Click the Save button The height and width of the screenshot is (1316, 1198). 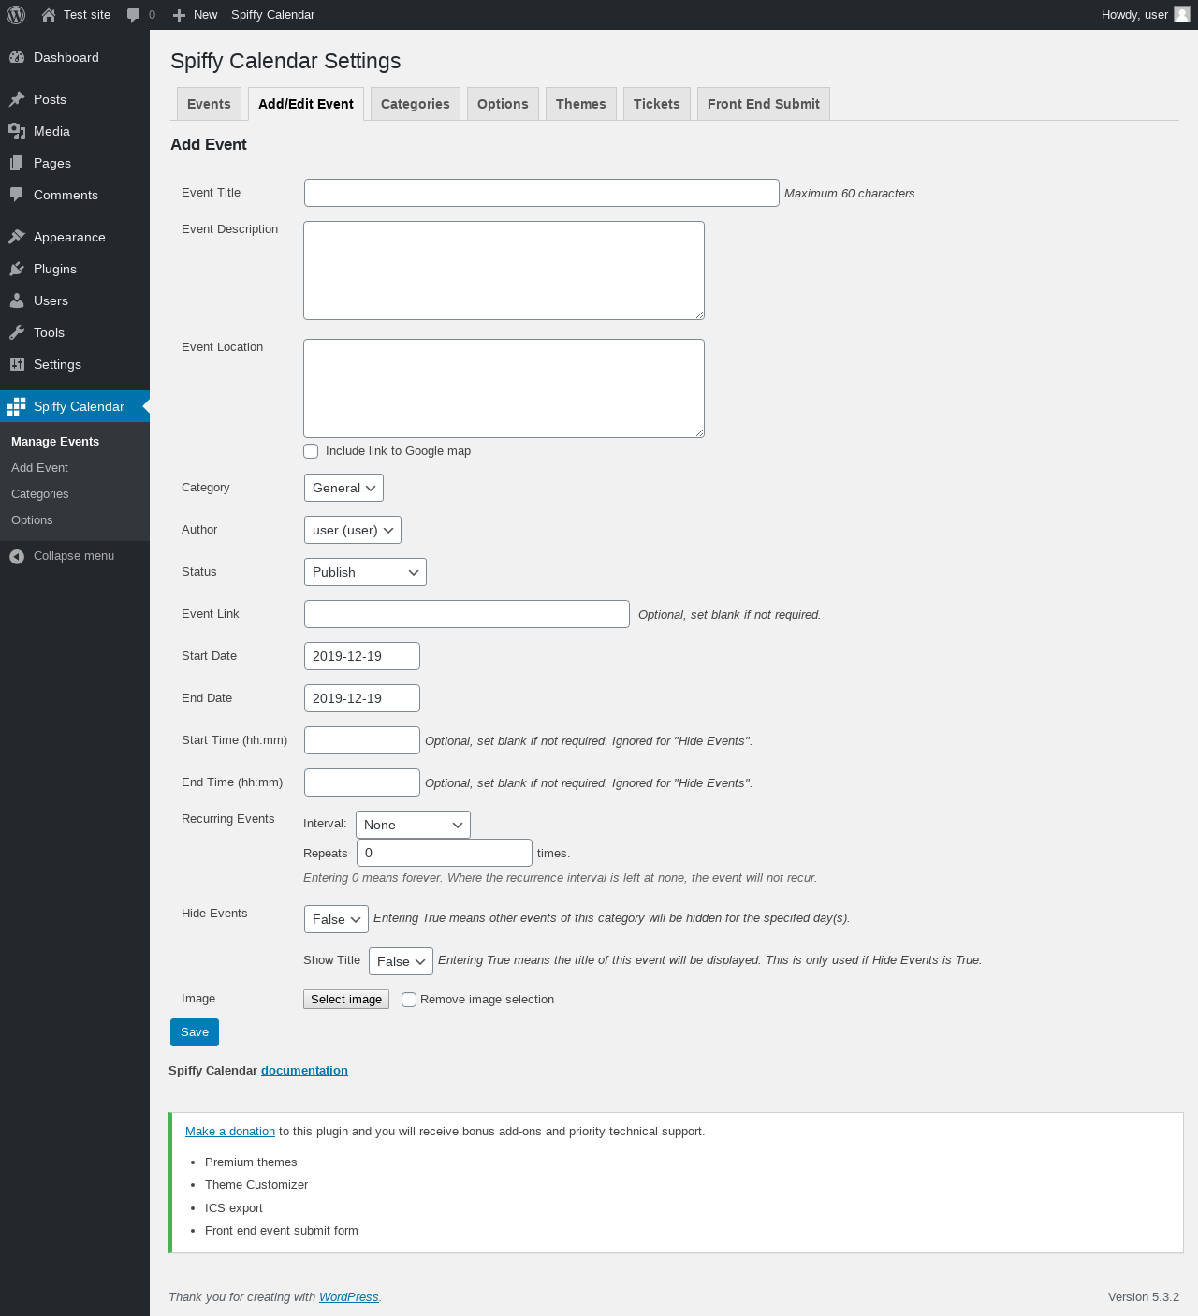(195, 1032)
